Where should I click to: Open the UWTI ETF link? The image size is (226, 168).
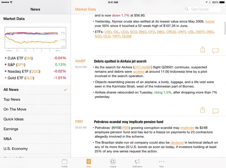[182, 32]
